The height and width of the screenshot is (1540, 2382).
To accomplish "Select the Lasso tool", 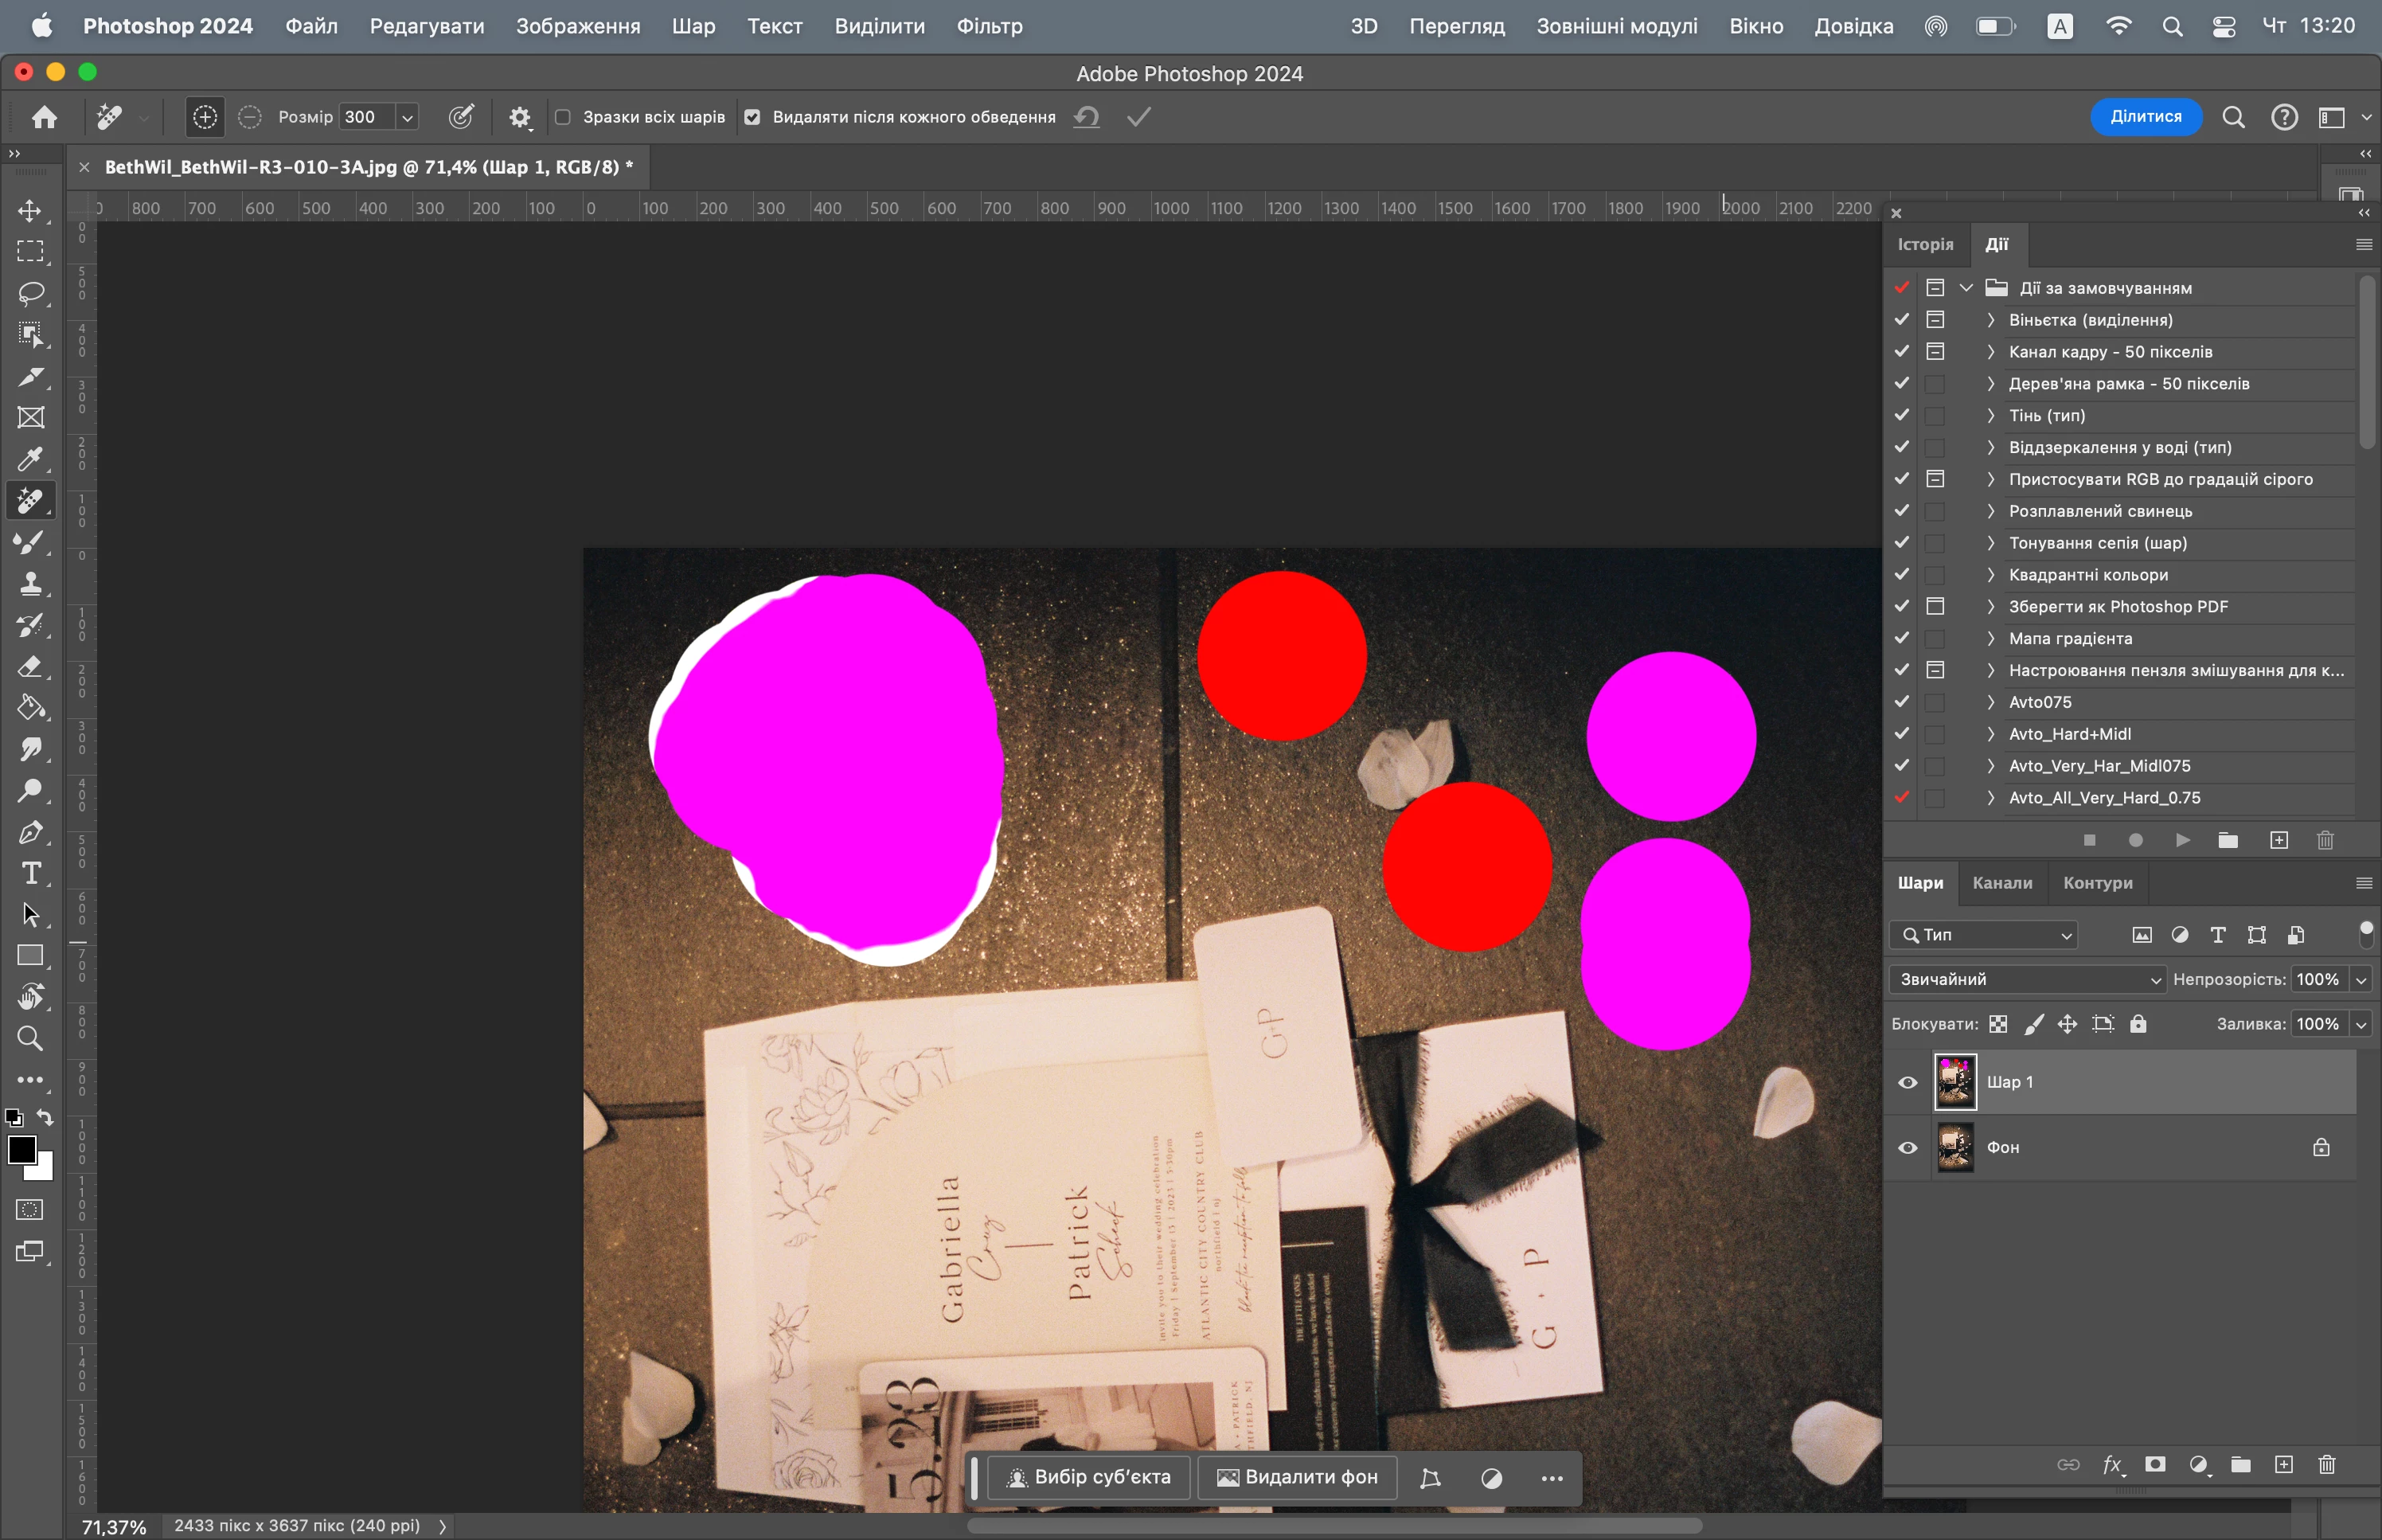I will [x=30, y=293].
